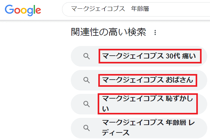Click the 30代 text in first suggestion
210x139 pixels.
click(173, 56)
